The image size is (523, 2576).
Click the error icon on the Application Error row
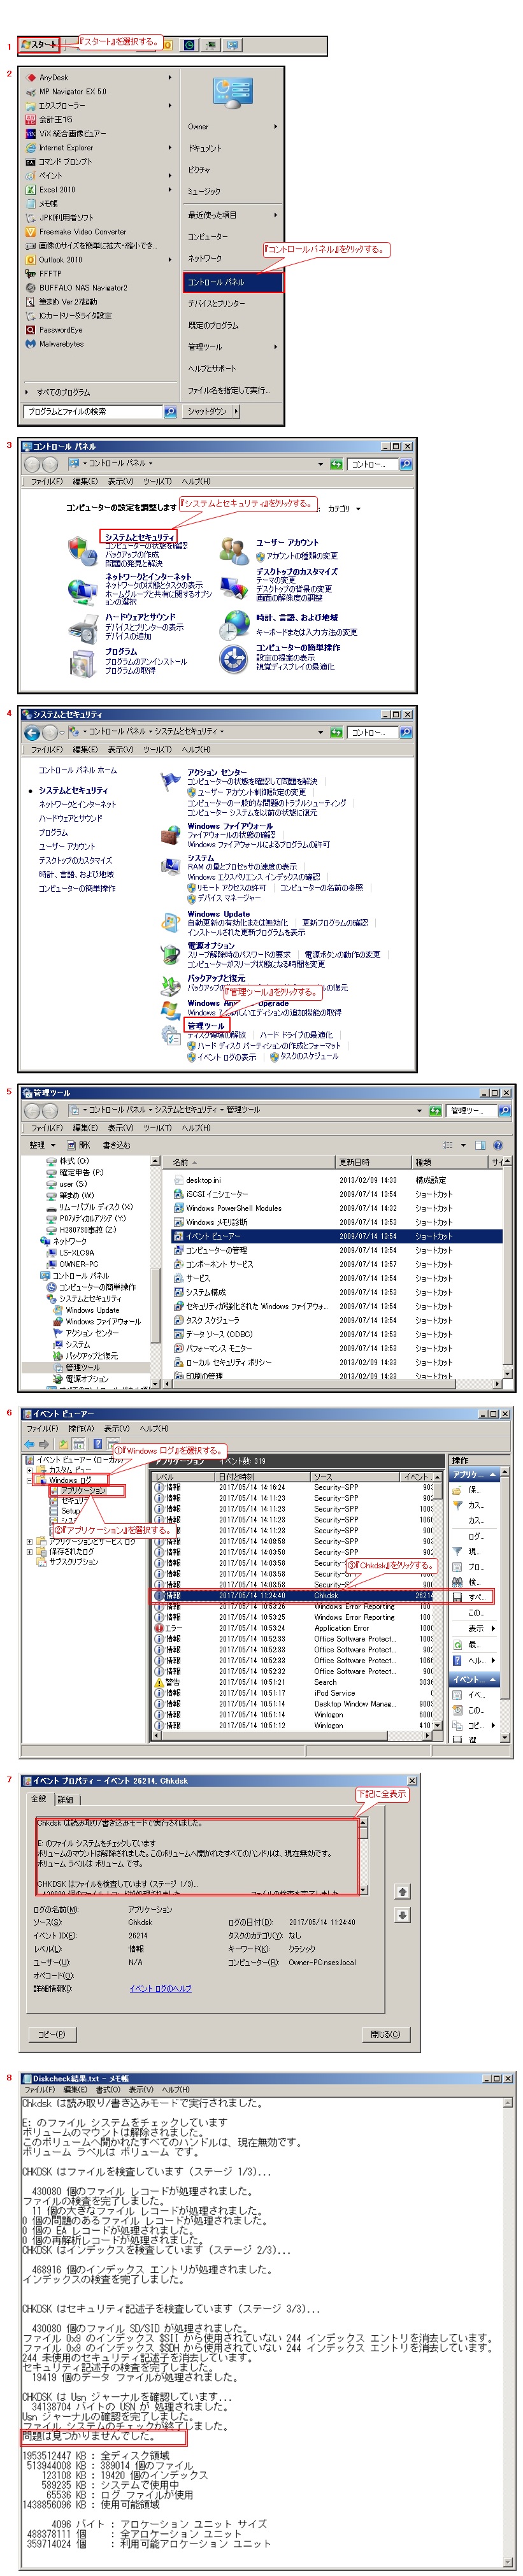[x=159, y=1628]
